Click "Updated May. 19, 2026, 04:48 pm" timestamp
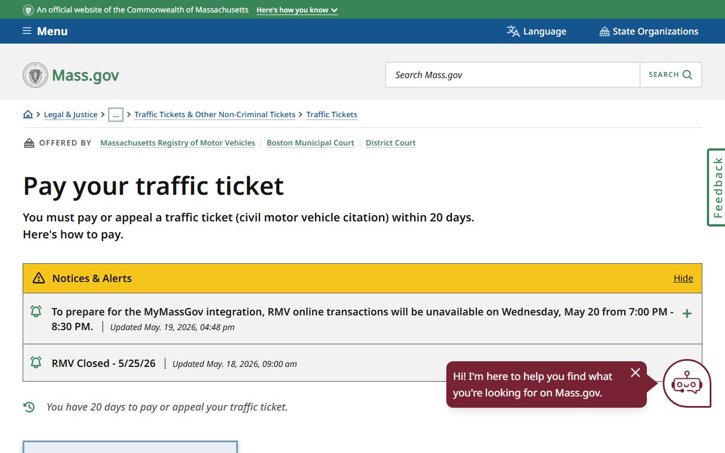 pyautogui.click(x=172, y=327)
